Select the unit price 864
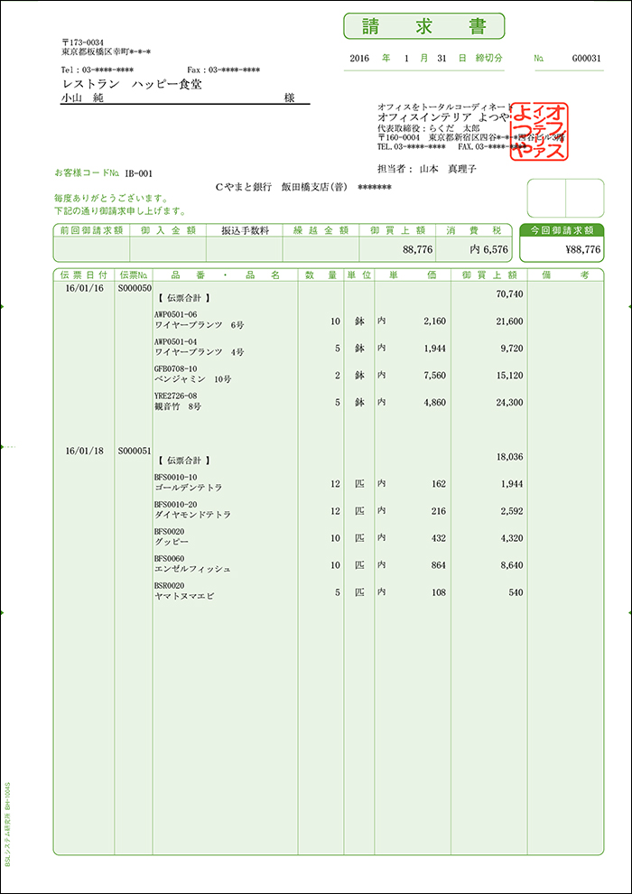The image size is (632, 894). pyautogui.click(x=438, y=565)
